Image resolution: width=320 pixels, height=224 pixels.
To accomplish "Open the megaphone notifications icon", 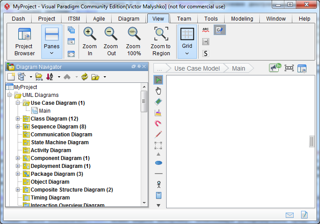I will point(275,68).
